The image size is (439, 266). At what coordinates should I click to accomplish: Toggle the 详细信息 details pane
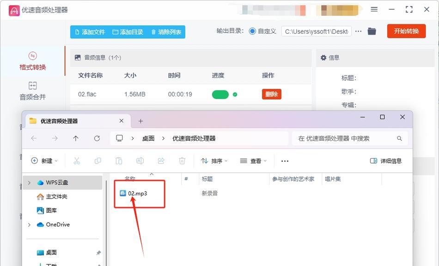pos(386,161)
